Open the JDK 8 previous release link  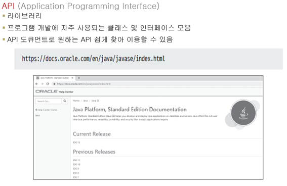tap(76, 173)
